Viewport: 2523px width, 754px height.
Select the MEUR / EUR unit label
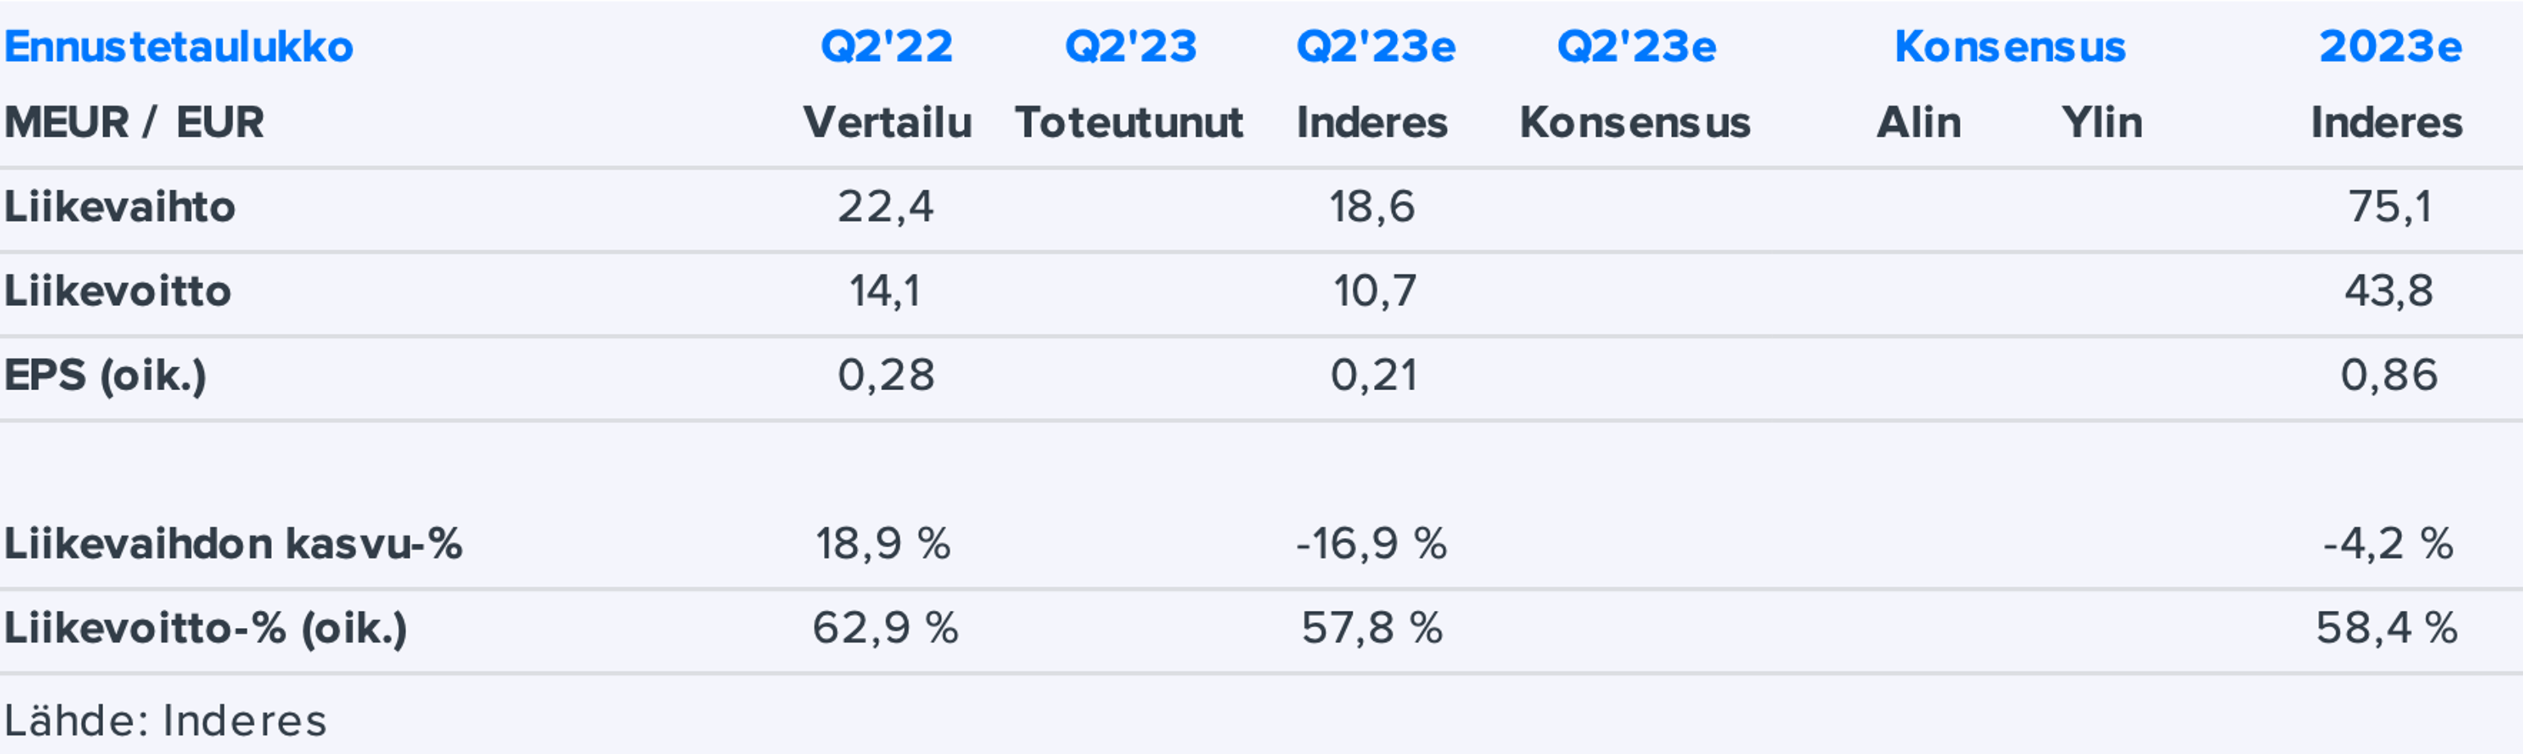pos(134,123)
